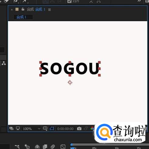Toggle draft 3D timeline icon

coord(27,146)
